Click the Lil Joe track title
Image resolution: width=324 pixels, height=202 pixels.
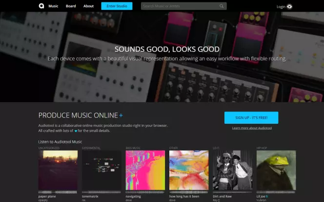261,197
